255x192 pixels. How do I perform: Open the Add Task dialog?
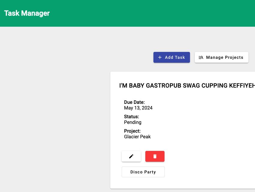(x=172, y=57)
